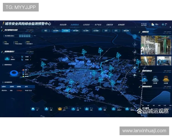Click the blue area trend chart

pos(157,97)
